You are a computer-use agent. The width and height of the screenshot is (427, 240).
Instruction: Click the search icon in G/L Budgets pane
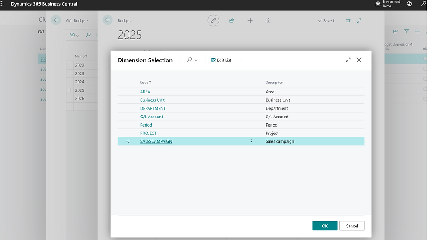pyautogui.click(x=88, y=35)
